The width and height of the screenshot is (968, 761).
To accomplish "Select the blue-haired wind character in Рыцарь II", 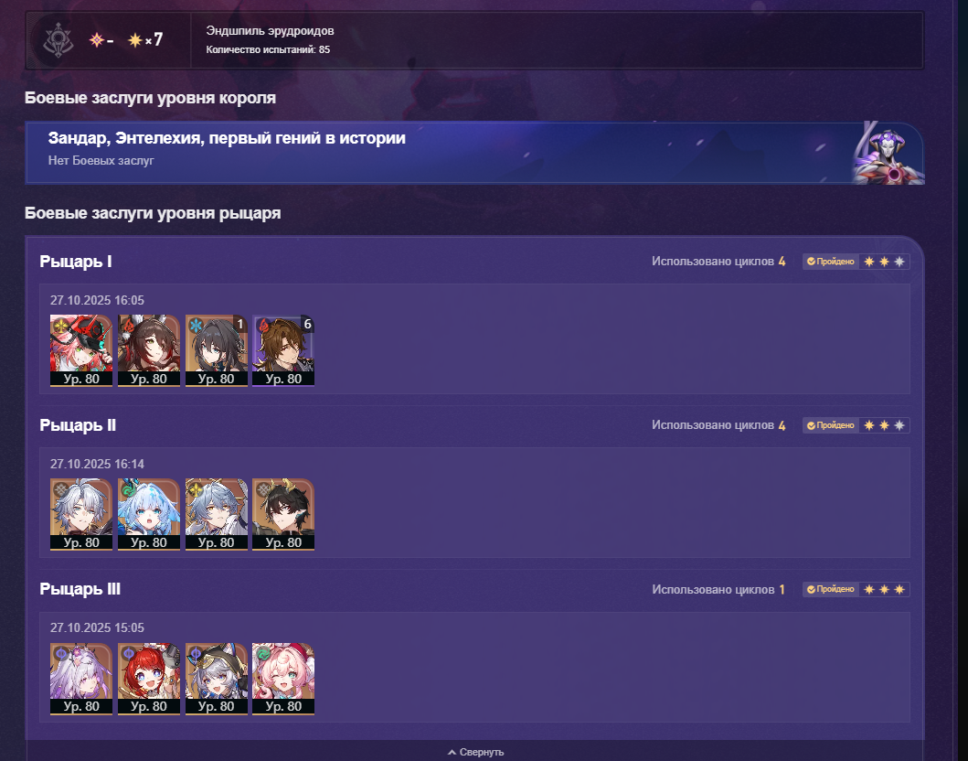I will [149, 514].
